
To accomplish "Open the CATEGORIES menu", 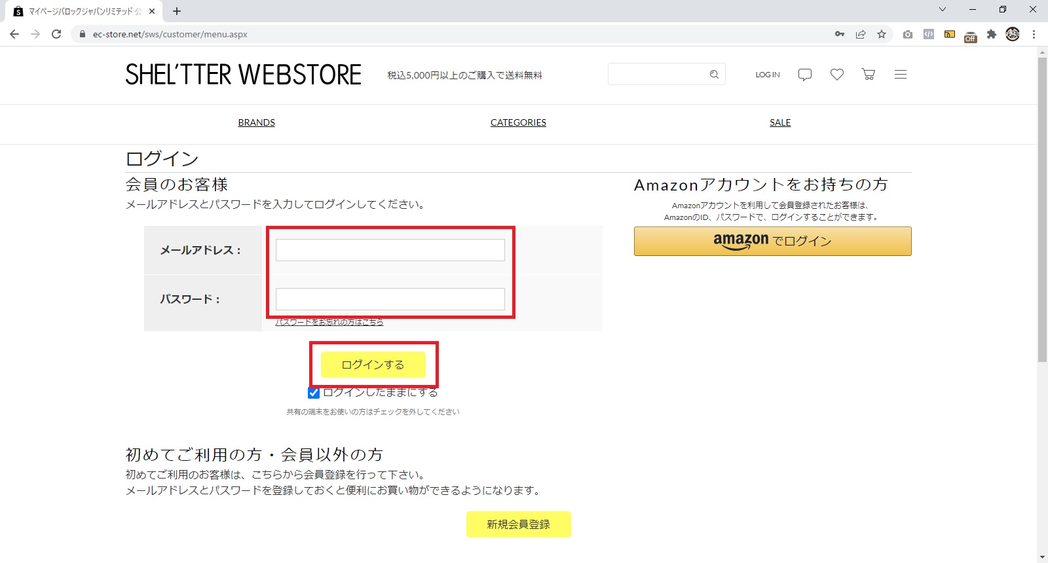I will pos(518,122).
